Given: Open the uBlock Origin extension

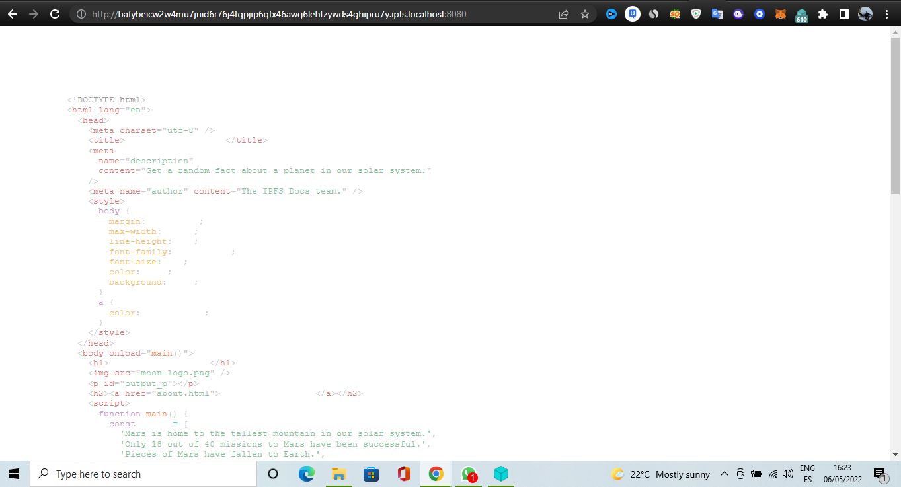Looking at the screenshot, I should [633, 13].
